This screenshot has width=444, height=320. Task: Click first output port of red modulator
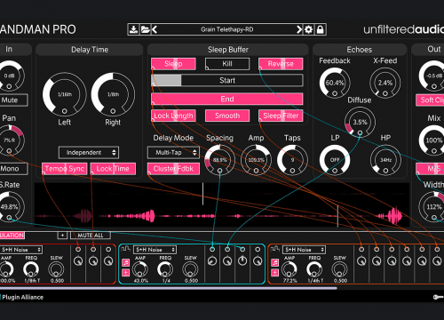78,249
